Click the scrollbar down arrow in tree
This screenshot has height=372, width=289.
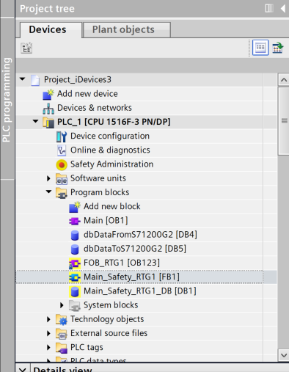tap(284, 355)
